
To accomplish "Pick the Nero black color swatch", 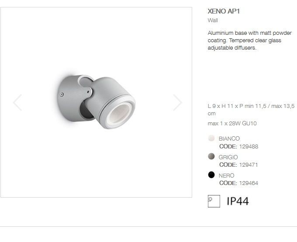I will (x=211, y=175).
